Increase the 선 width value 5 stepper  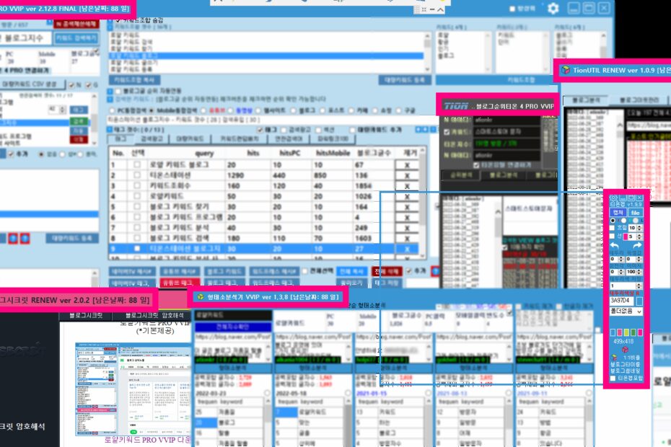click(639, 235)
